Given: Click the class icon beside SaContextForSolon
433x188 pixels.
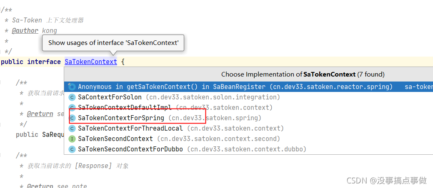Looking at the screenshot, I should tap(72, 97).
